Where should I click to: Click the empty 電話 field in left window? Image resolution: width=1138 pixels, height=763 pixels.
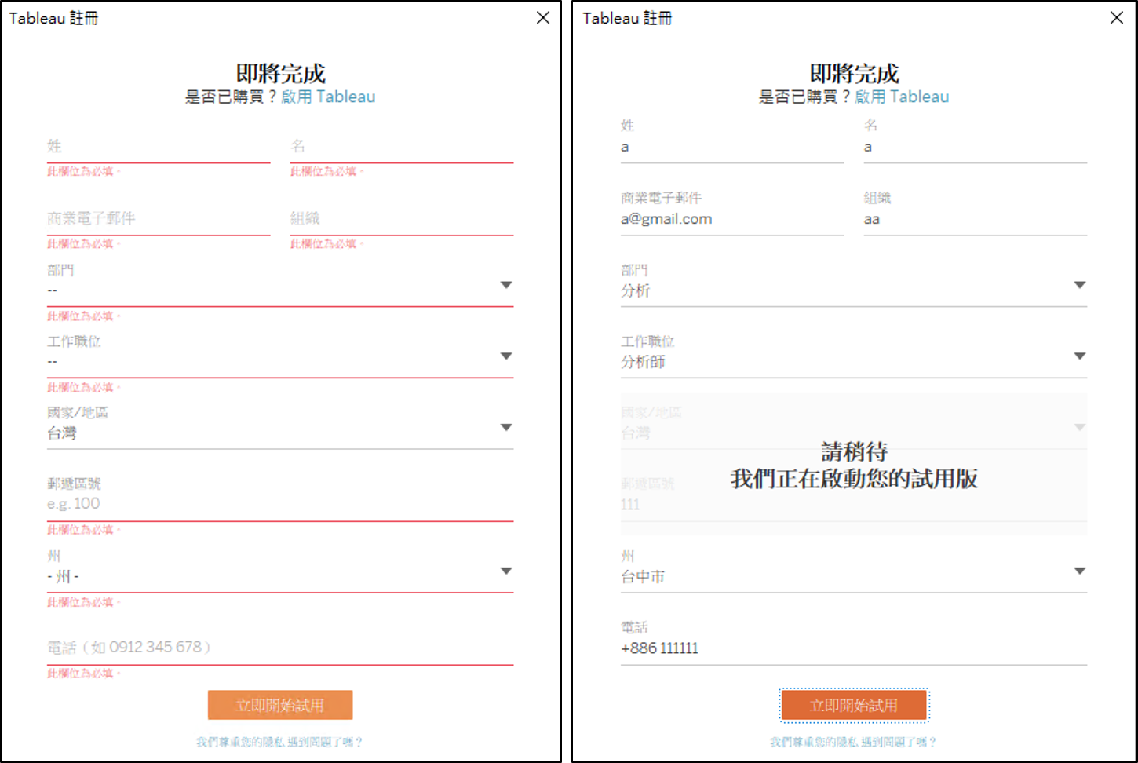coord(280,648)
